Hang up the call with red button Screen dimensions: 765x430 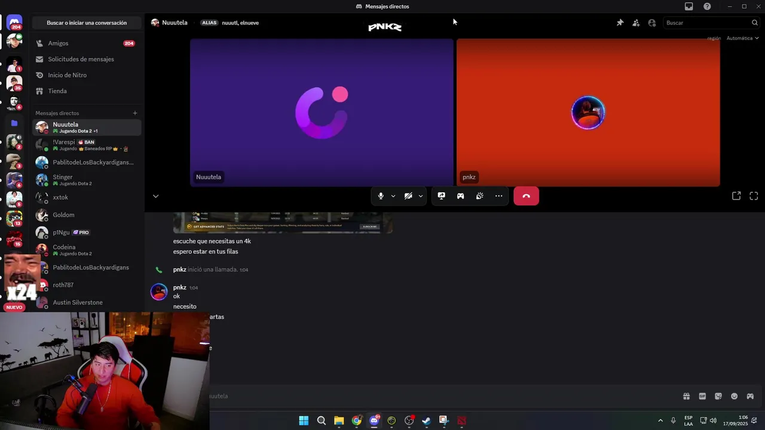[526, 196]
